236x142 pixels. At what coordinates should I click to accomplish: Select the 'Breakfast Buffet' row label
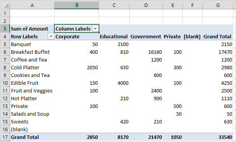point(32,52)
